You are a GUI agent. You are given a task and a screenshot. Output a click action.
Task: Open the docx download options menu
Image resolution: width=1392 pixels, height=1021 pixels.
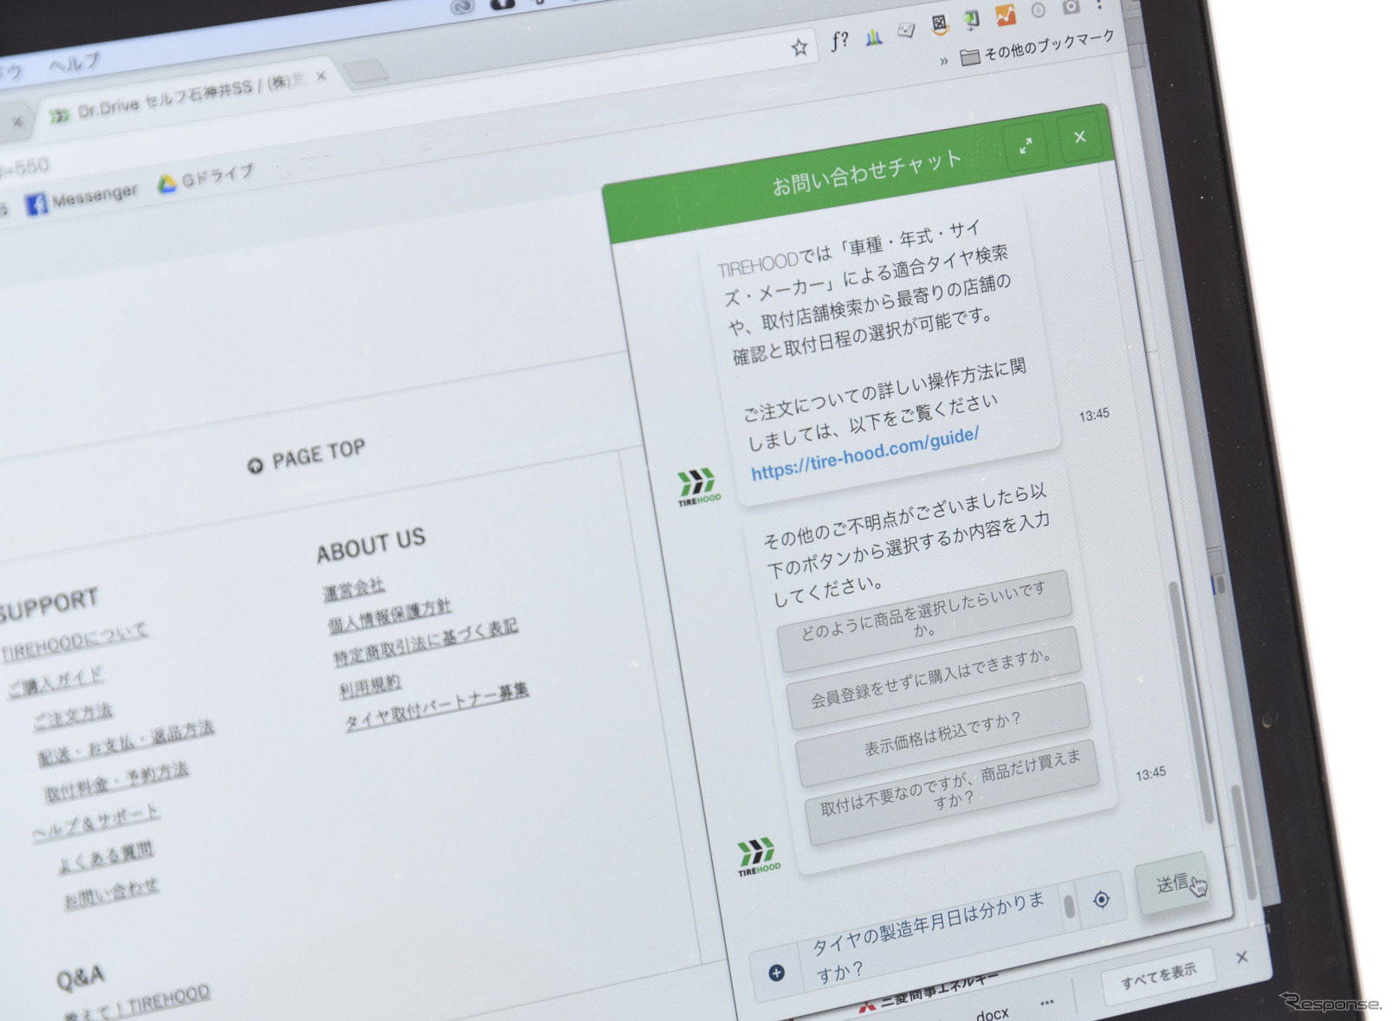pyautogui.click(x=1046, y=1003)
